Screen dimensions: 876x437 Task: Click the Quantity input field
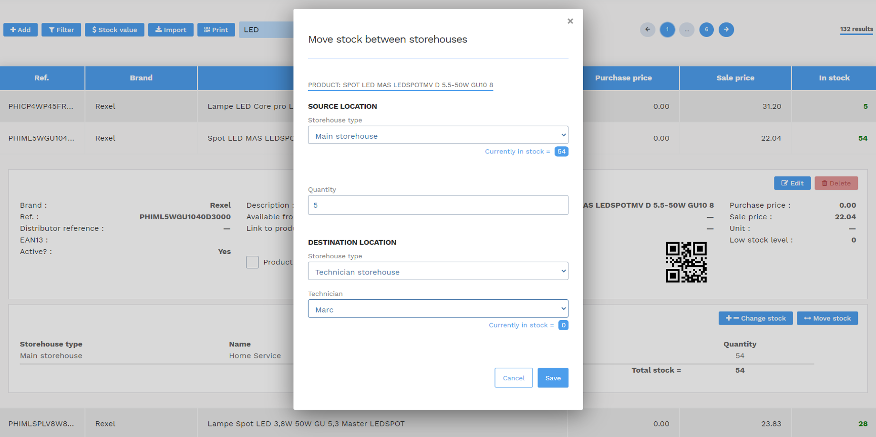[438, 204]
